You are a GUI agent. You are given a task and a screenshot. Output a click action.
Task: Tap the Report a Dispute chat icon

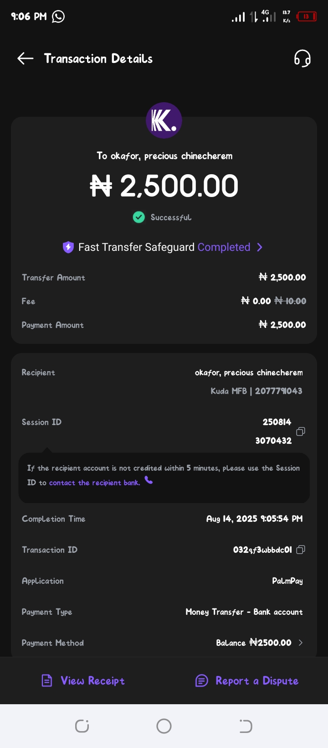202,680
